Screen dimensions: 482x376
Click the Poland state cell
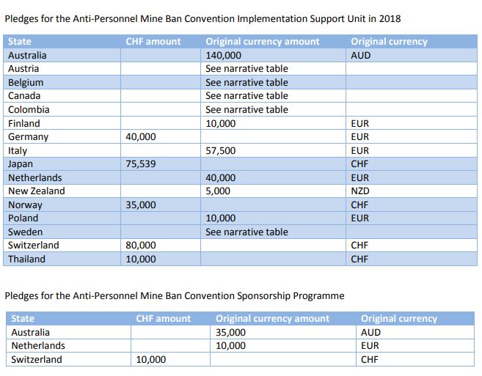click(x=23, y=218)
